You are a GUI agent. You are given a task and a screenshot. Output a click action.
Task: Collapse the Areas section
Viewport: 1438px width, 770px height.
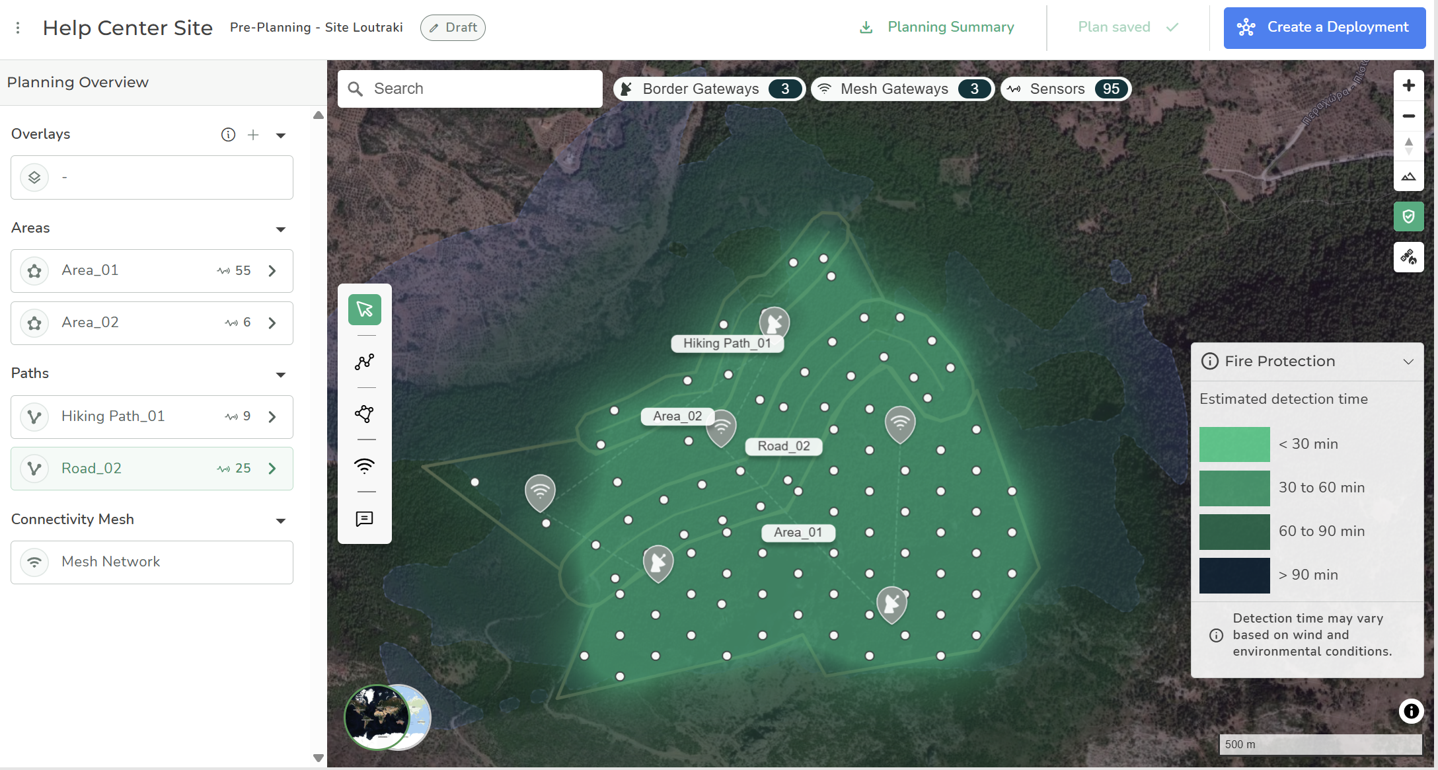tap(281, 229)
